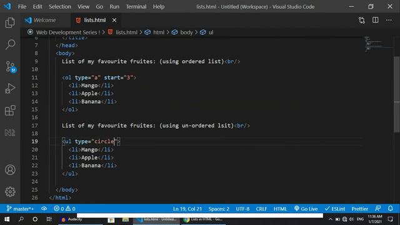Open the N2 extension panel icon
400x225 pixels.
tap(10, 132)
